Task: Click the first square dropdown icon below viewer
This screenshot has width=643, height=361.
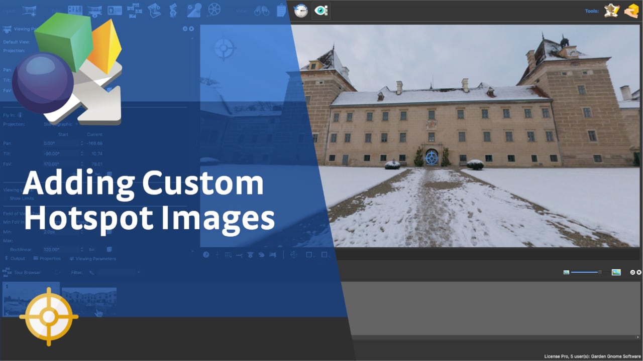Action: (310, 255)
